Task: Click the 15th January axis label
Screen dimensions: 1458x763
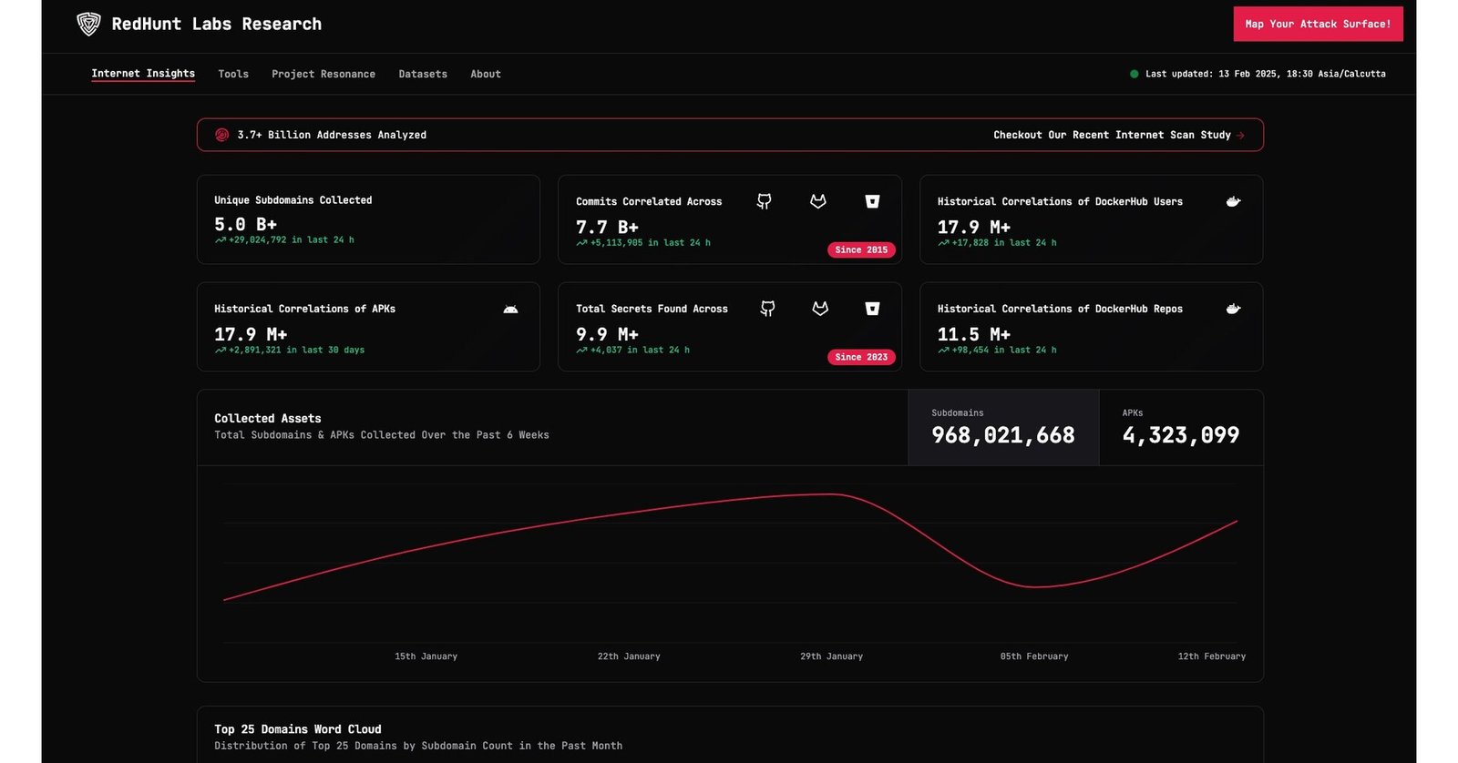Action: (426, 656)
